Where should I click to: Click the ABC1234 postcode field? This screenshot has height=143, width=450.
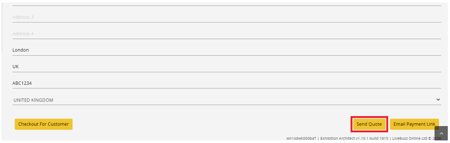coord(227,83)
